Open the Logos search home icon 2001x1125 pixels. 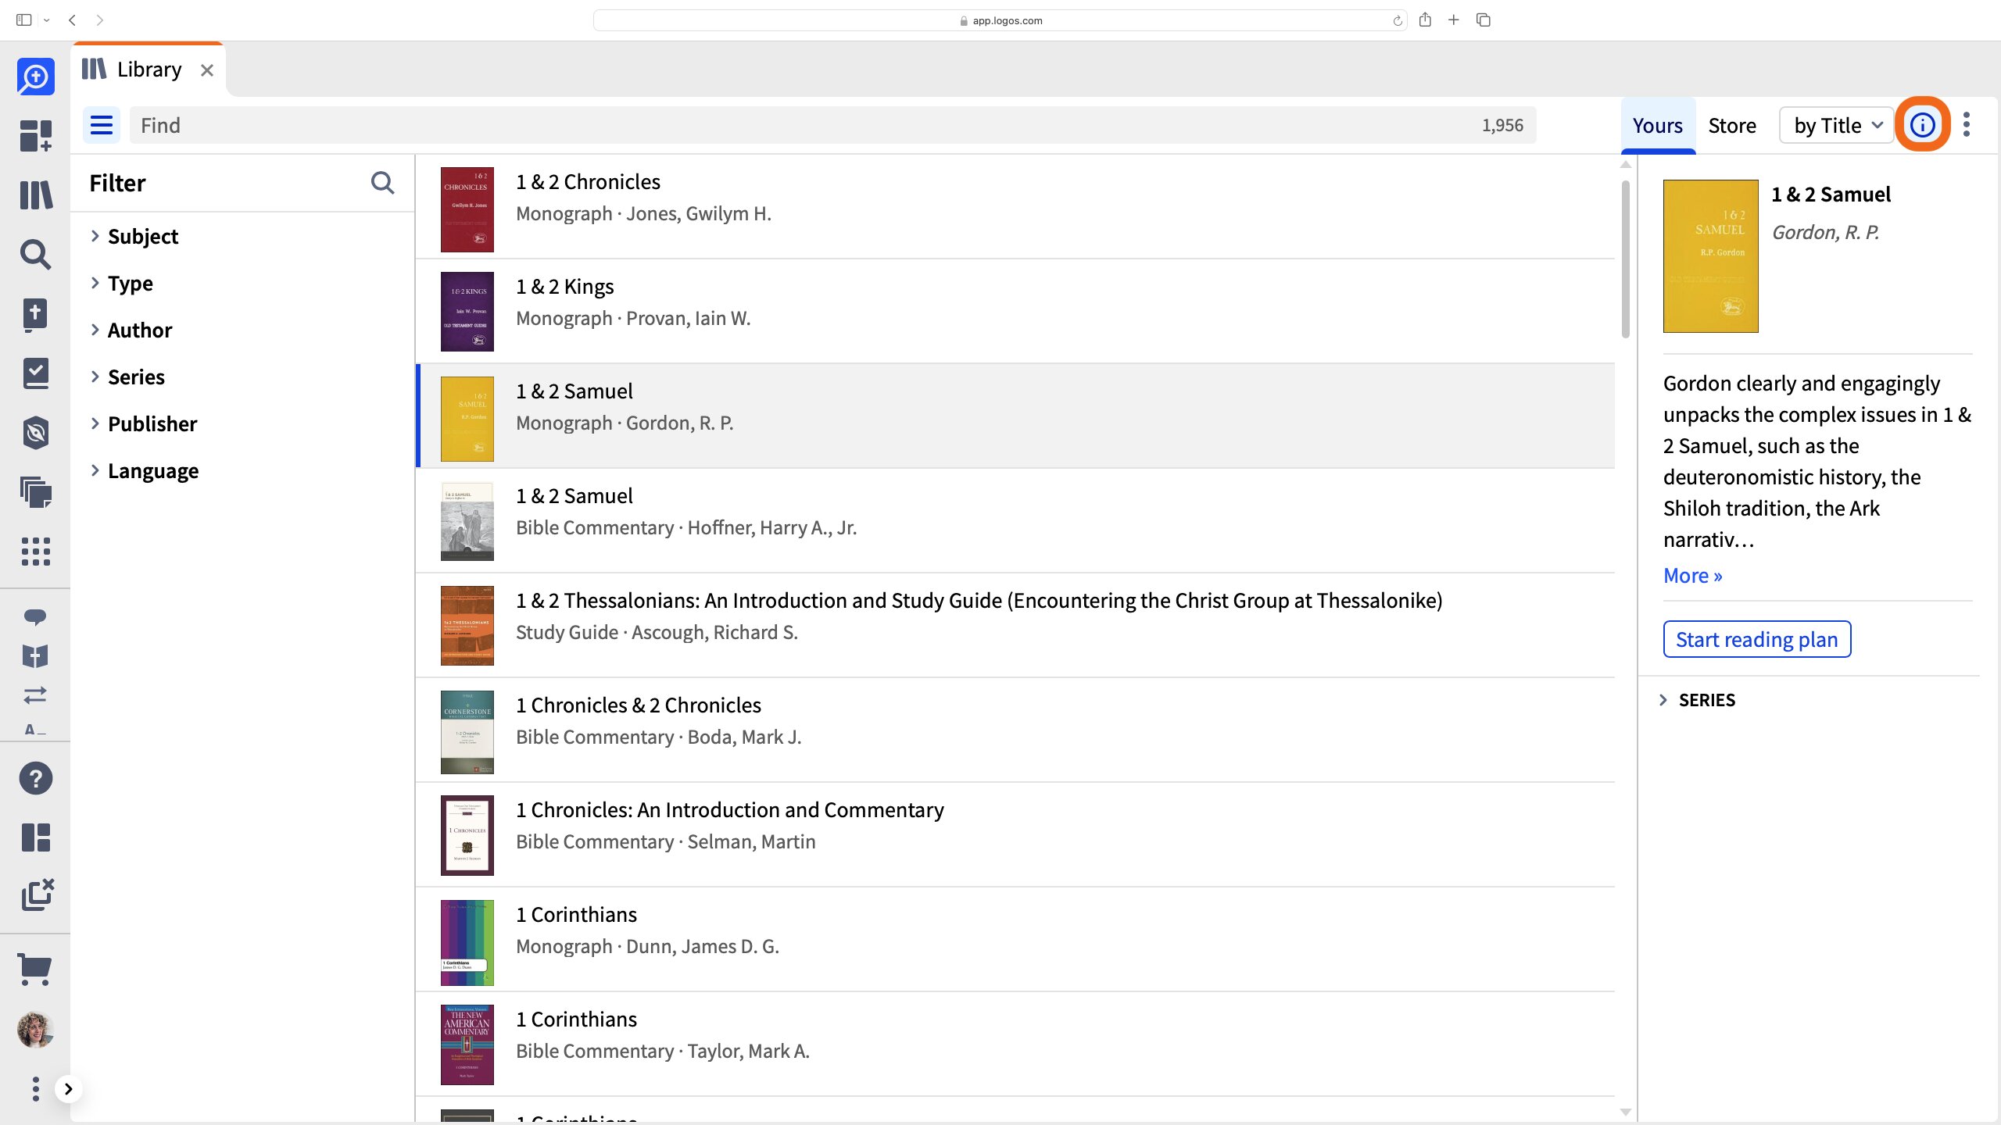[36, 77]
